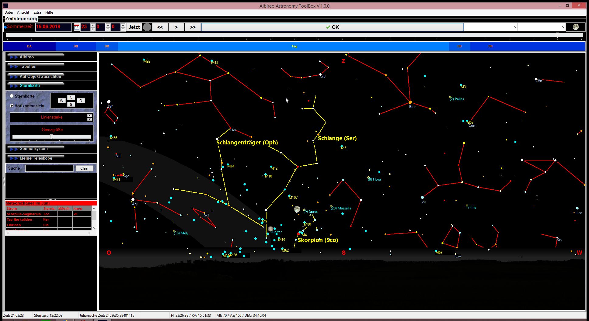Open the first empty dropdown after OK
589x321 pixels.
[x=490, y=27]
